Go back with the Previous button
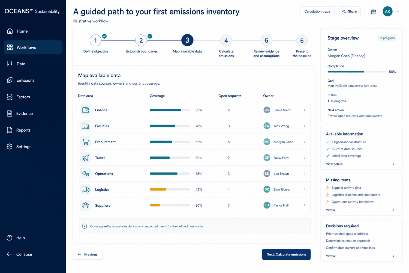This screenshot has height=273, width=409. (x=88, y=254)
